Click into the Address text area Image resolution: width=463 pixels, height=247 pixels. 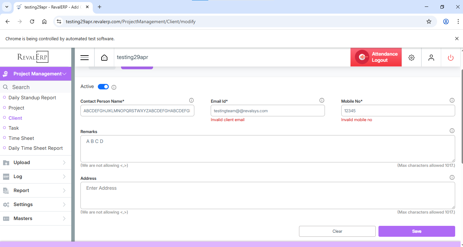tap(268, 195)
